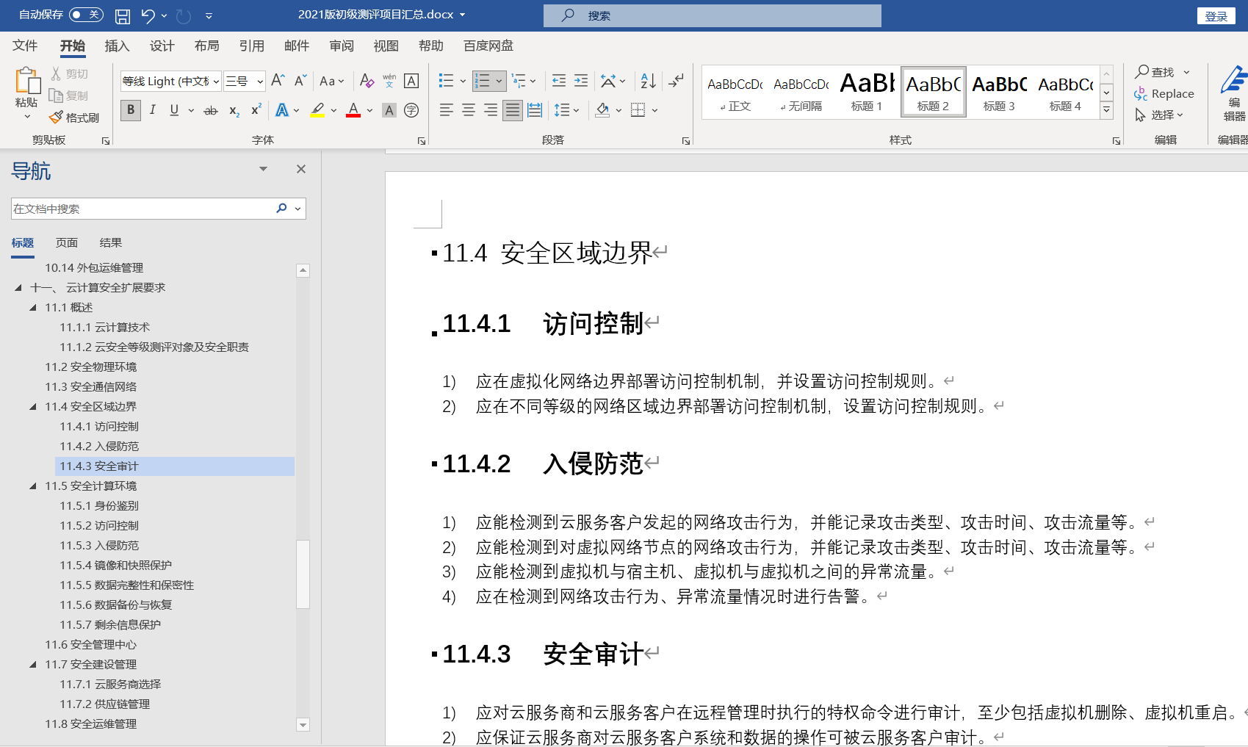Screen dimensions: 1248x747
Task: Switch to the 插入 ribbon tab
Action: 117,46
